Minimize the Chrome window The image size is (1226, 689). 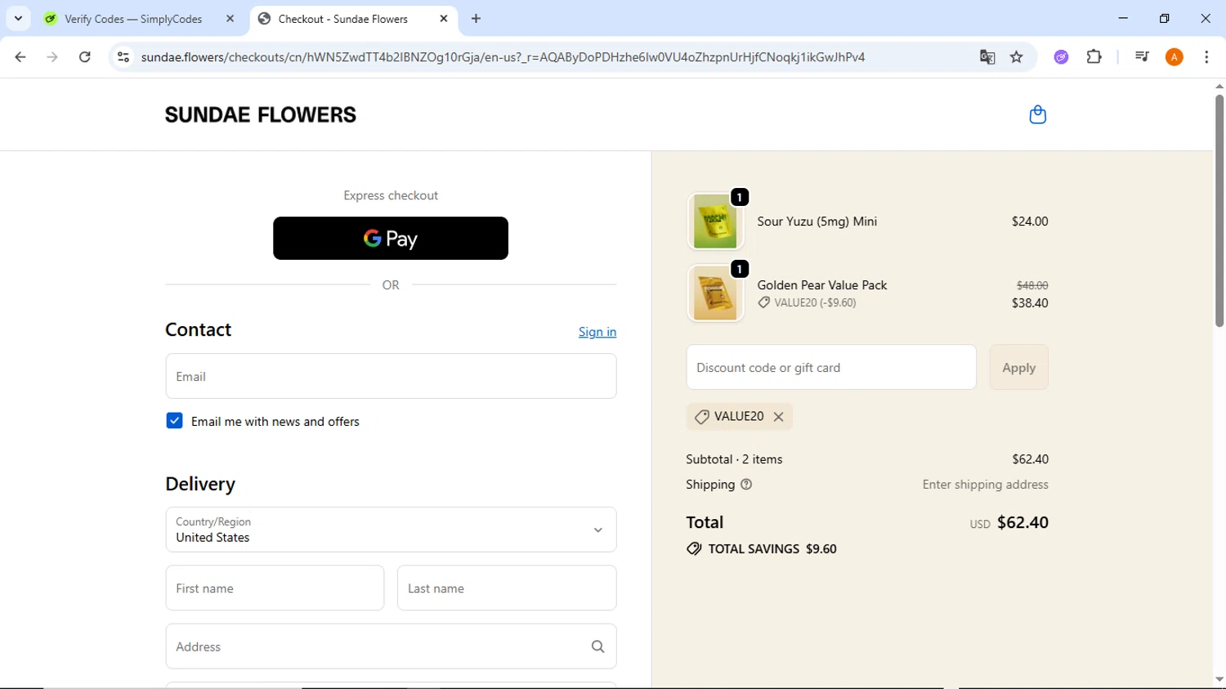click(x=1123, y=18)
